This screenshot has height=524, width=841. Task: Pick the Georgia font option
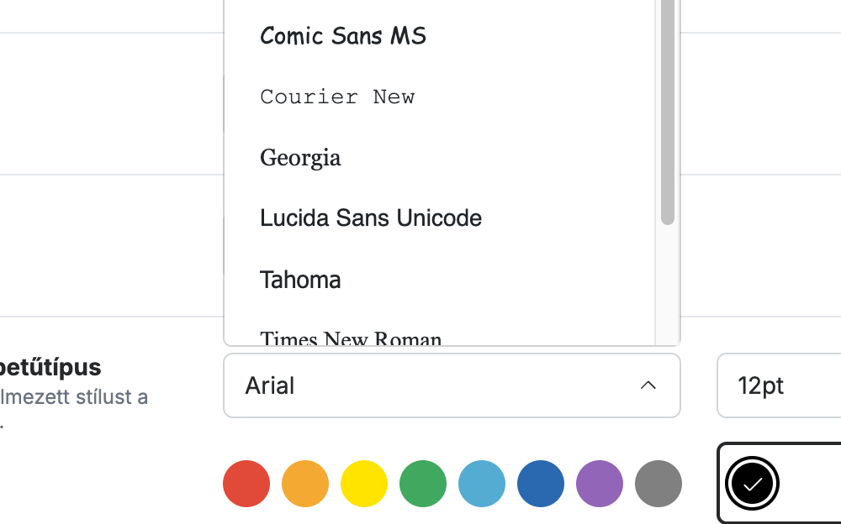coord(440,158)
